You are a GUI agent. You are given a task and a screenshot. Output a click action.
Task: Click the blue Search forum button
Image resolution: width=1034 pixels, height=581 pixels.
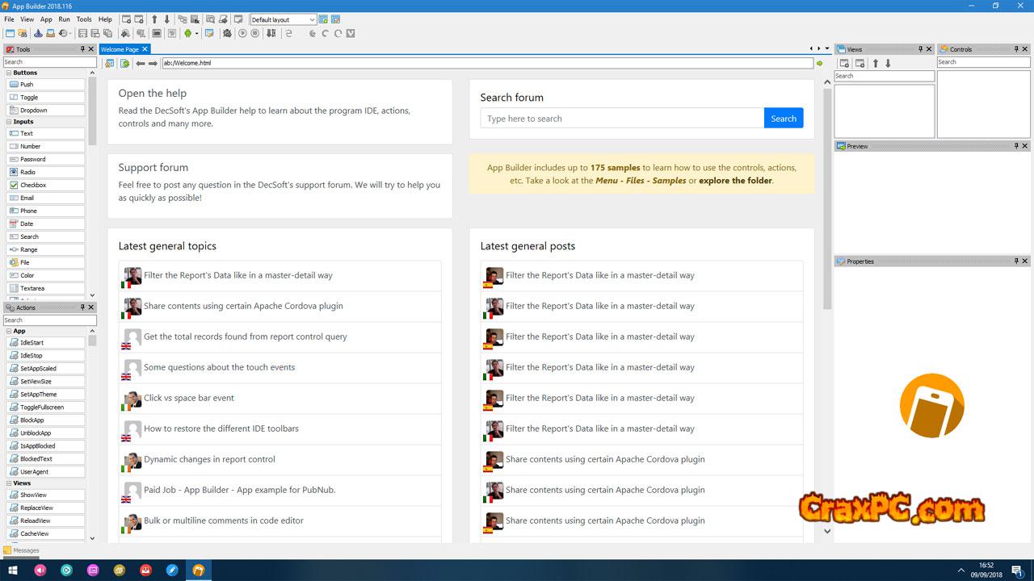coord(783,119)
